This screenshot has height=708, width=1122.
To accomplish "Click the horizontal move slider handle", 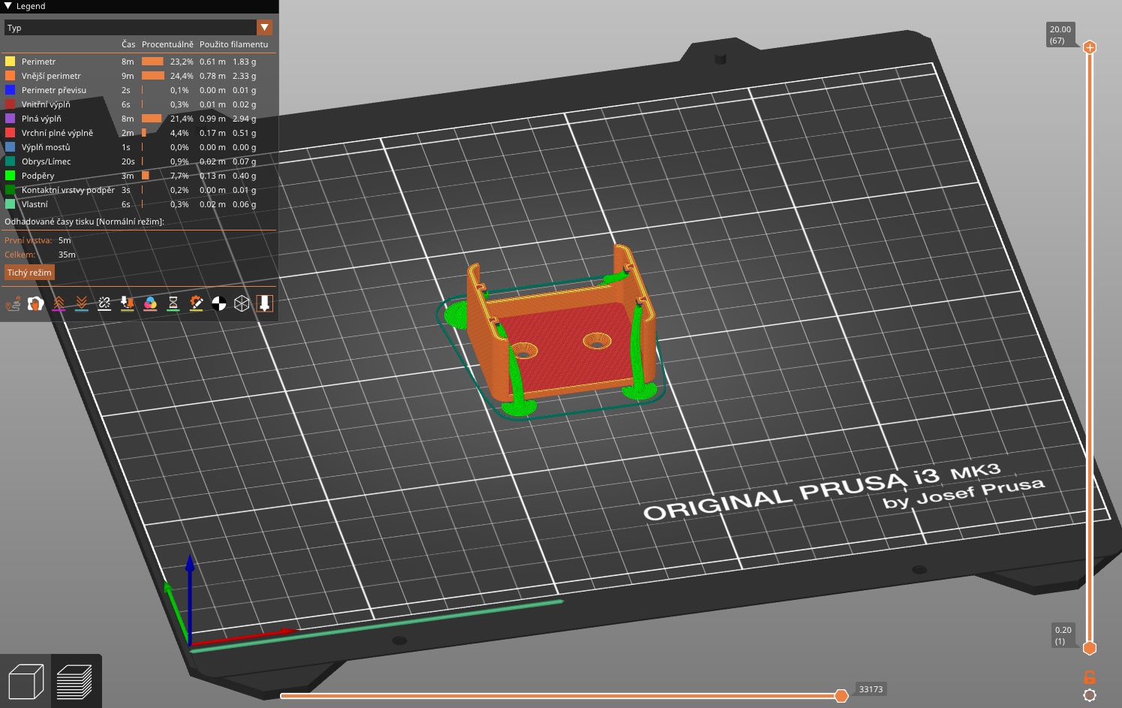I will [x=841, y=696].
